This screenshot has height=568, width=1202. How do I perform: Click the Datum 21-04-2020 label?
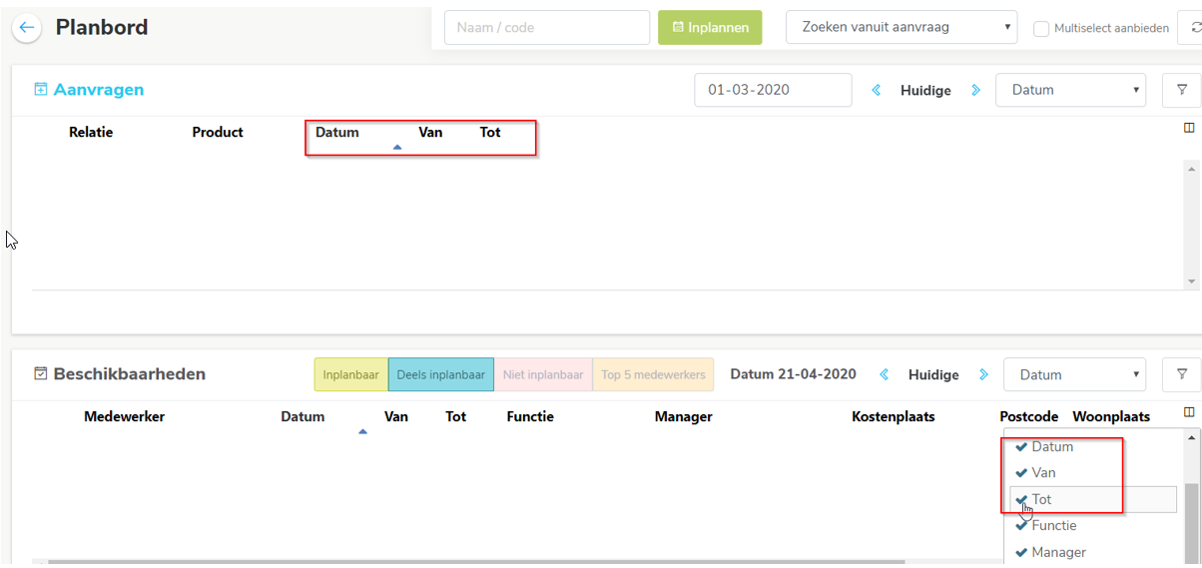794,374
